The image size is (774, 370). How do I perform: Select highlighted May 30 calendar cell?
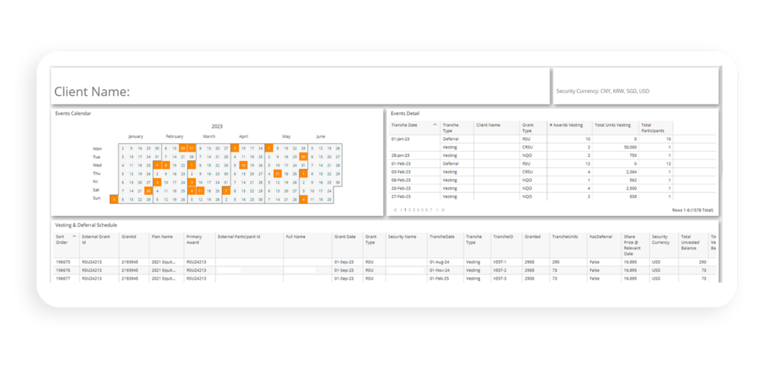click(x=303, y=156)
